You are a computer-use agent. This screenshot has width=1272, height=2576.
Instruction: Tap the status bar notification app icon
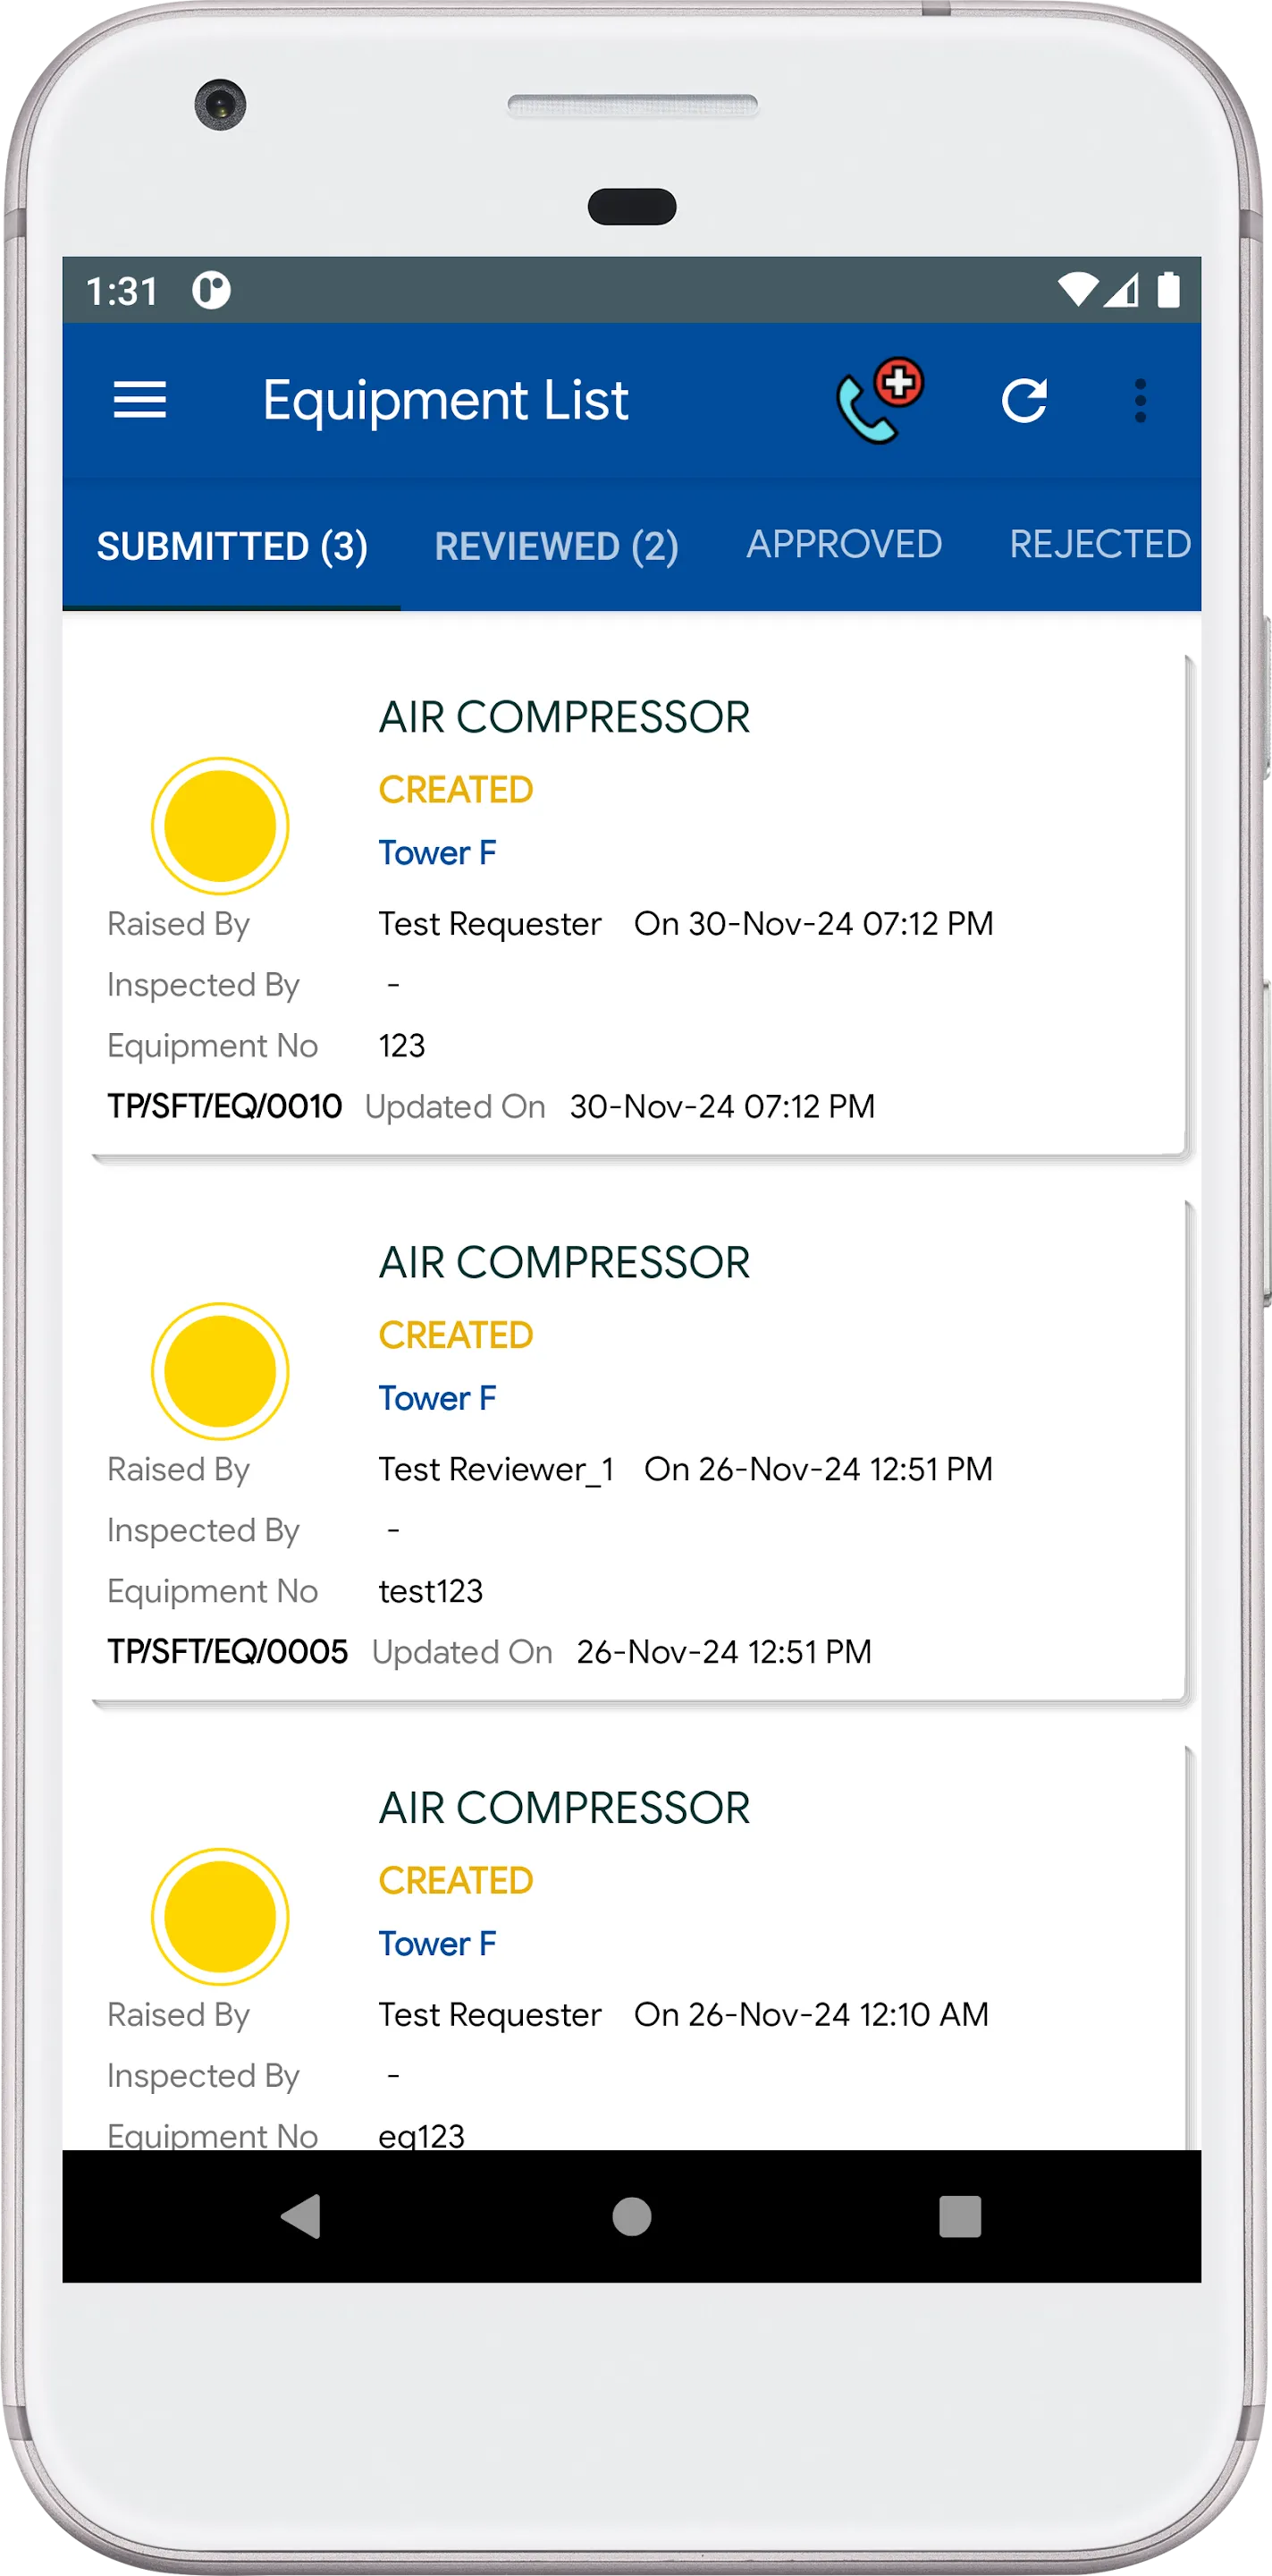coord(211,290)
